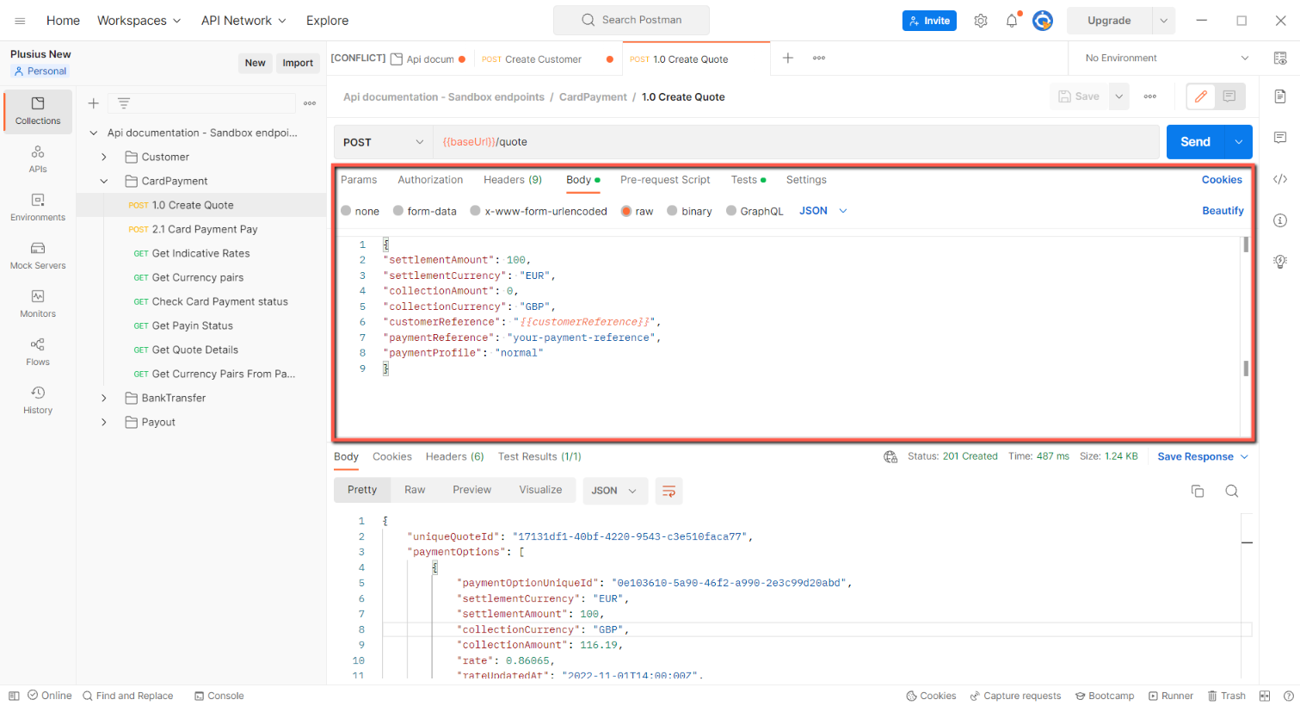Open API Network dropdown
The height and width of the screenshot is (706, 1300).
pyautogui.click(x=243, y=21)
